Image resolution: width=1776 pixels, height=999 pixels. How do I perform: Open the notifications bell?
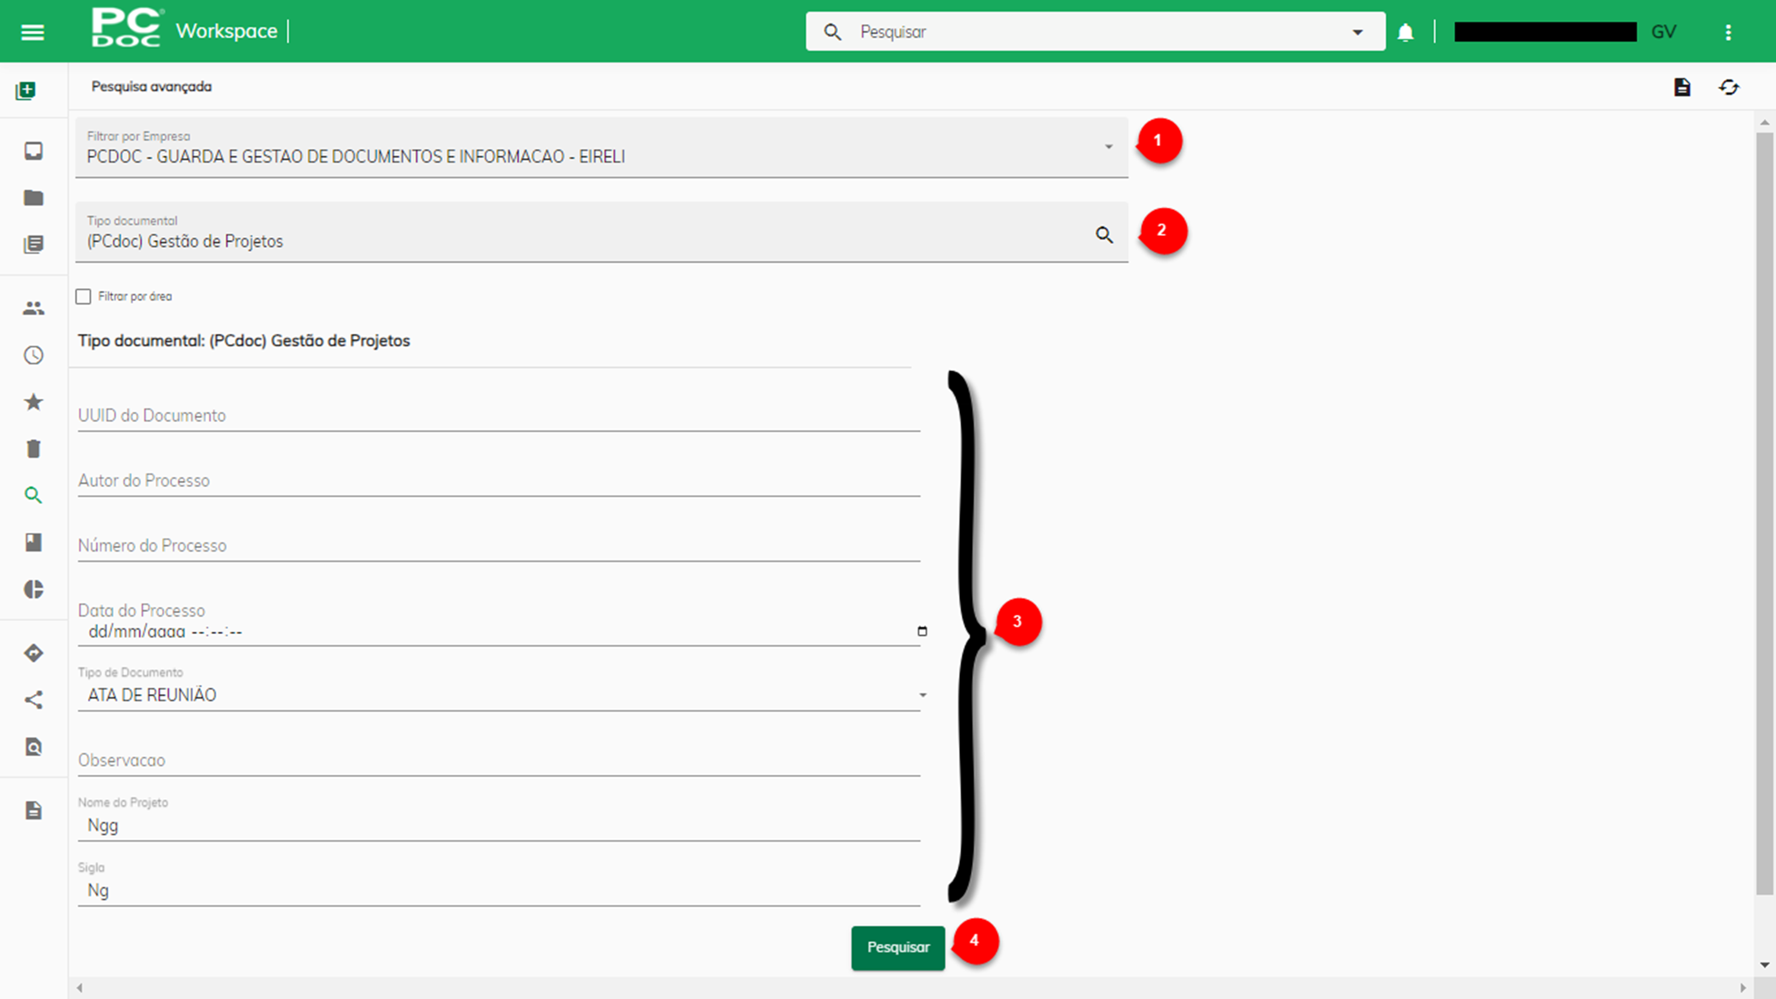pos(1405,32)
